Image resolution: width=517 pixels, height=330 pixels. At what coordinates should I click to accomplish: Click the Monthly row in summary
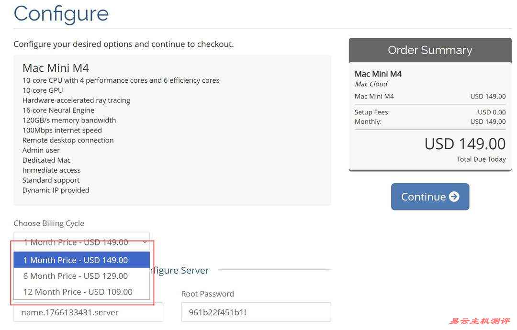(x=430, y=121)
